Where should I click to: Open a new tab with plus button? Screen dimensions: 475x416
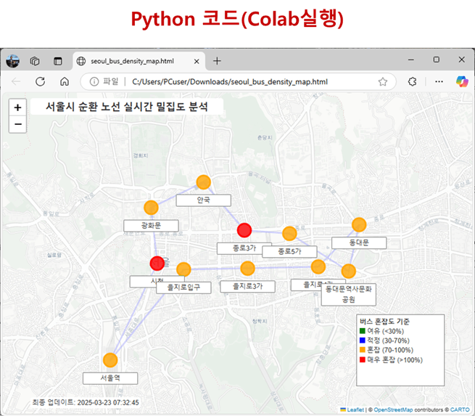coord(217,61)
